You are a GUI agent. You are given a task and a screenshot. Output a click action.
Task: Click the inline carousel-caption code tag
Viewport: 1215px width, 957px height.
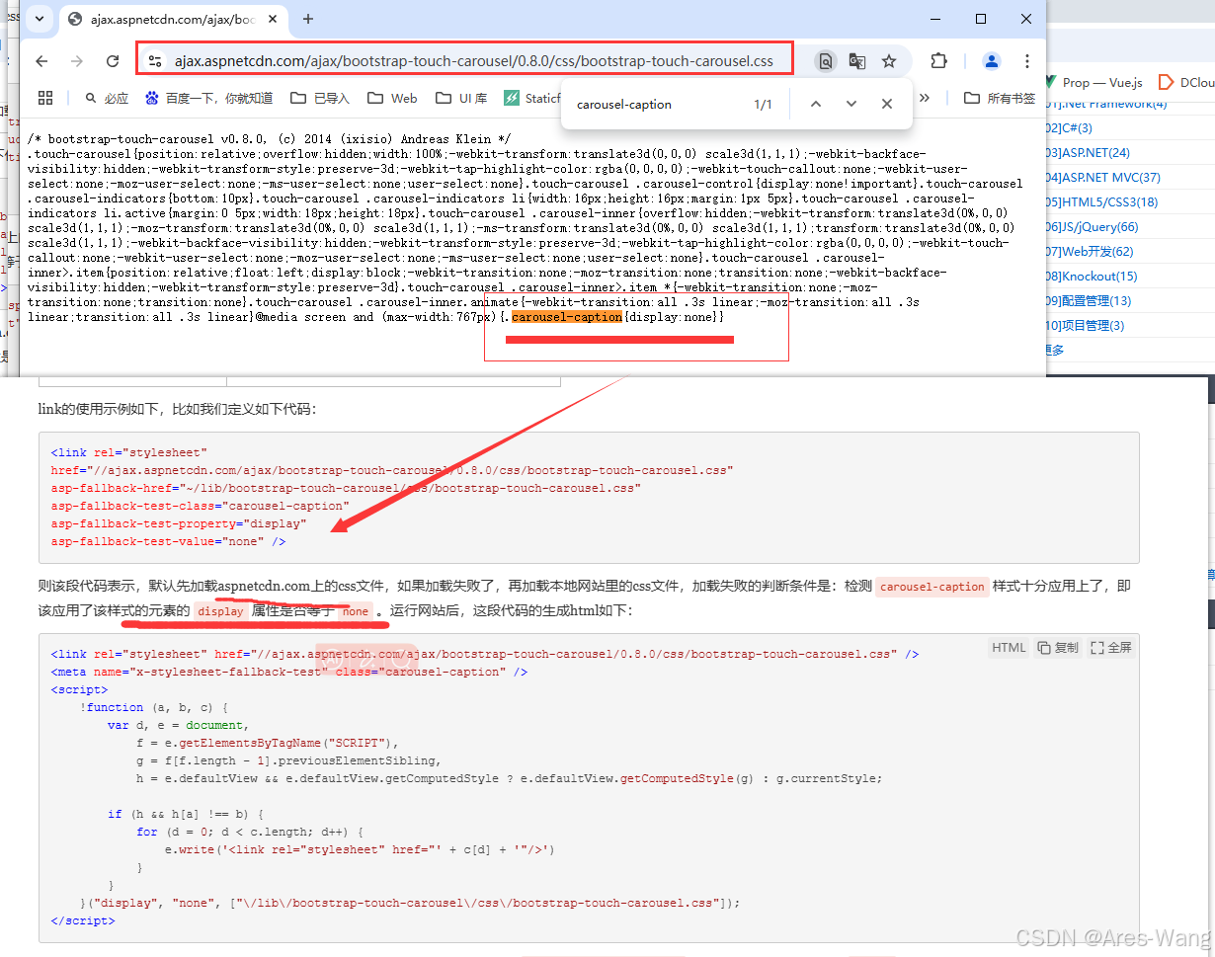pyautogui.click(x=932, y=587)
